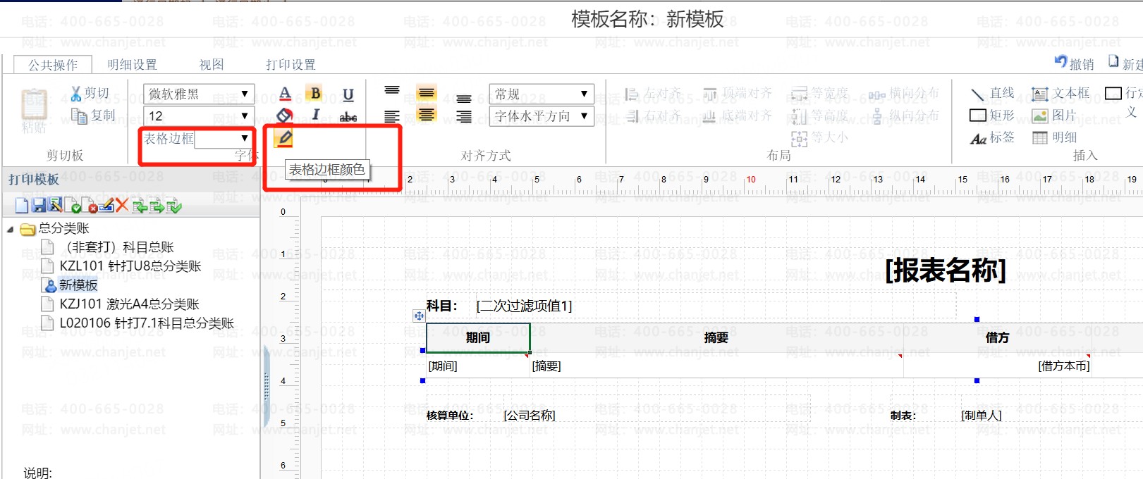Click the table move handle icon
Viewport: 1143px width, 479px height.
[419, 316]
